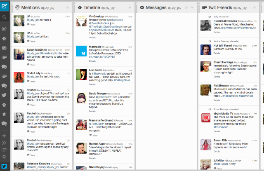Open the Mentions column options arrow

(x=68, y=7)
